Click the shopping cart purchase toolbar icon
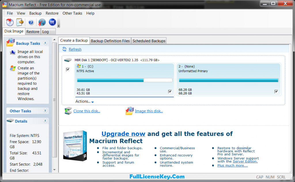 tap(52, 22)
